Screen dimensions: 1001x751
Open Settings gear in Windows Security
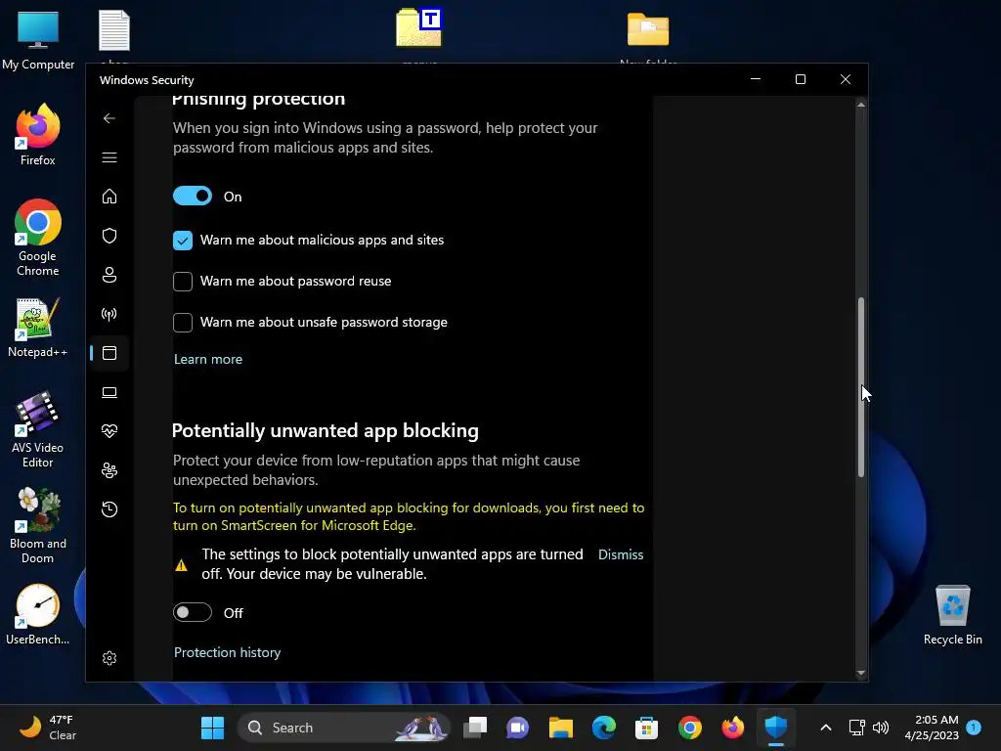tap(109, 658)
